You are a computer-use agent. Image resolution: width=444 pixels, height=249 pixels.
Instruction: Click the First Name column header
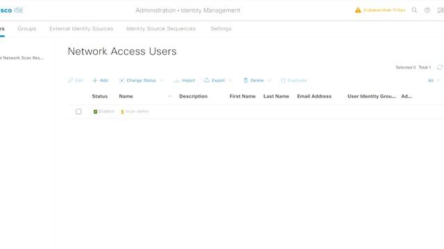click(243, 96)
